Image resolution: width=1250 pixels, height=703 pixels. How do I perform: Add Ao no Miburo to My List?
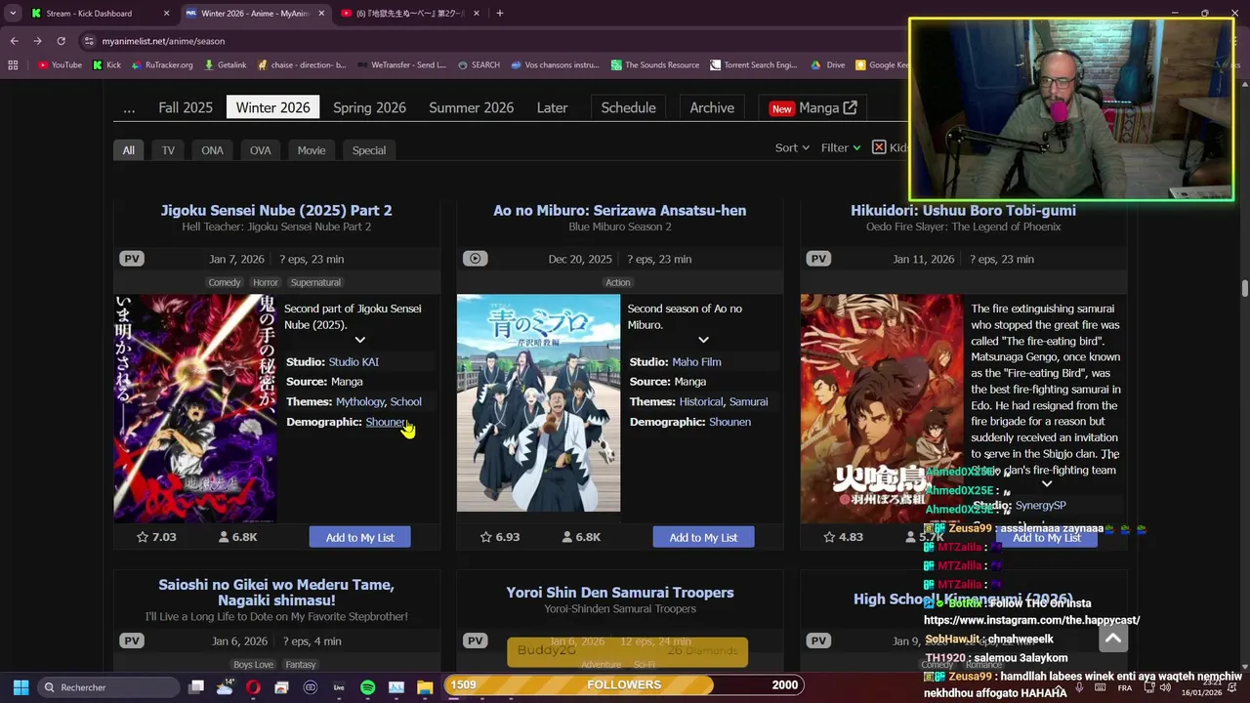click(x=703, y=537)
